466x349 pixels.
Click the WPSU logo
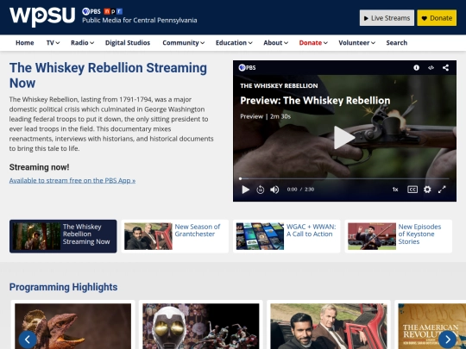coord(42,16)
